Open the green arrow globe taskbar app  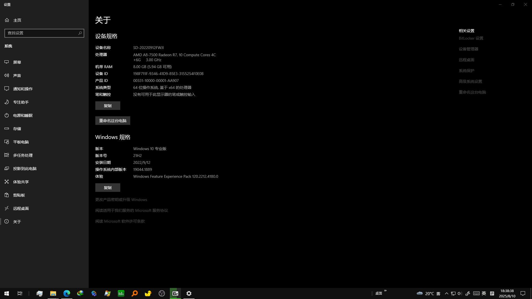(x=80, y=293)
